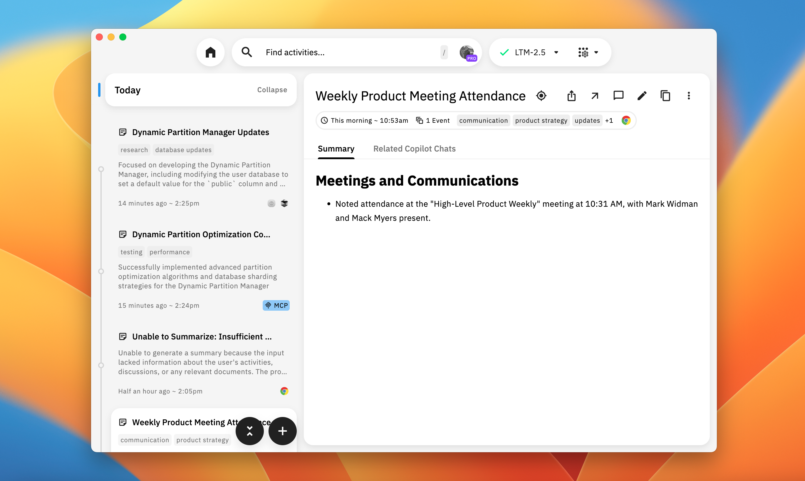This screenshot has width=805, height=481.
Task: Open activity in new window arrow icon
Action: pos(595,96)
